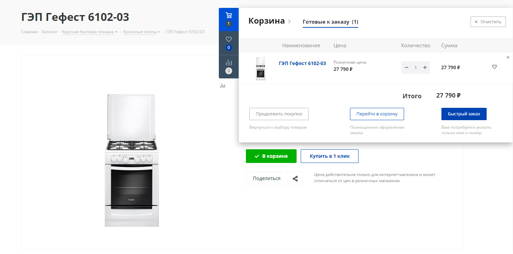Image resolution: width=513 pixels, height=254 pixels.
Task: Click the Поделиться button
Action: pos(267,179)
